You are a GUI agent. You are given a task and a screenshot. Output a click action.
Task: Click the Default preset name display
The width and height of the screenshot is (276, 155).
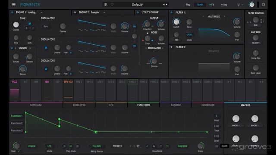138,5
